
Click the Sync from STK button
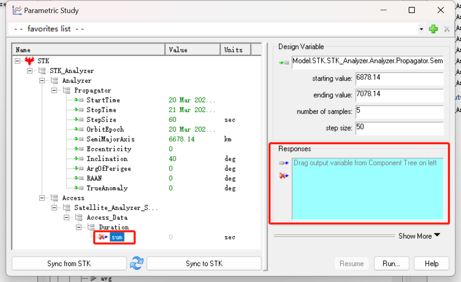(69, 263)
